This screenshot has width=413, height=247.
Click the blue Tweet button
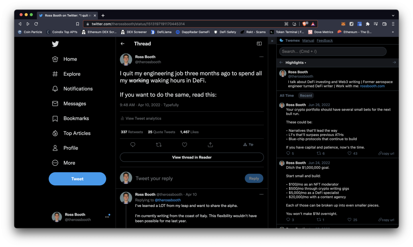pyautogui.click(x=77, y=179)
